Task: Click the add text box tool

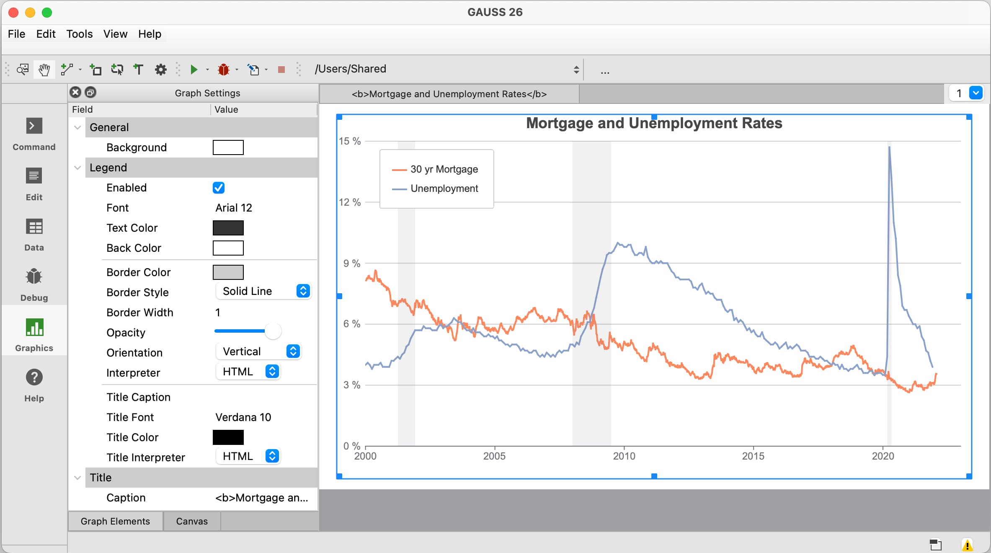Action: point(138,70)
